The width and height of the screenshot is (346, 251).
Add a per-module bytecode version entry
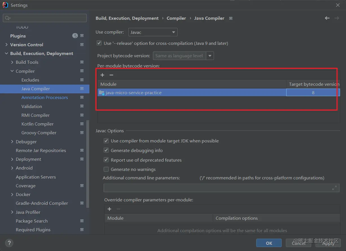(102, 75)
